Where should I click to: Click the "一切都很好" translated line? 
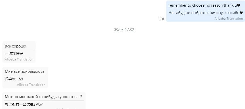point(14,54)
